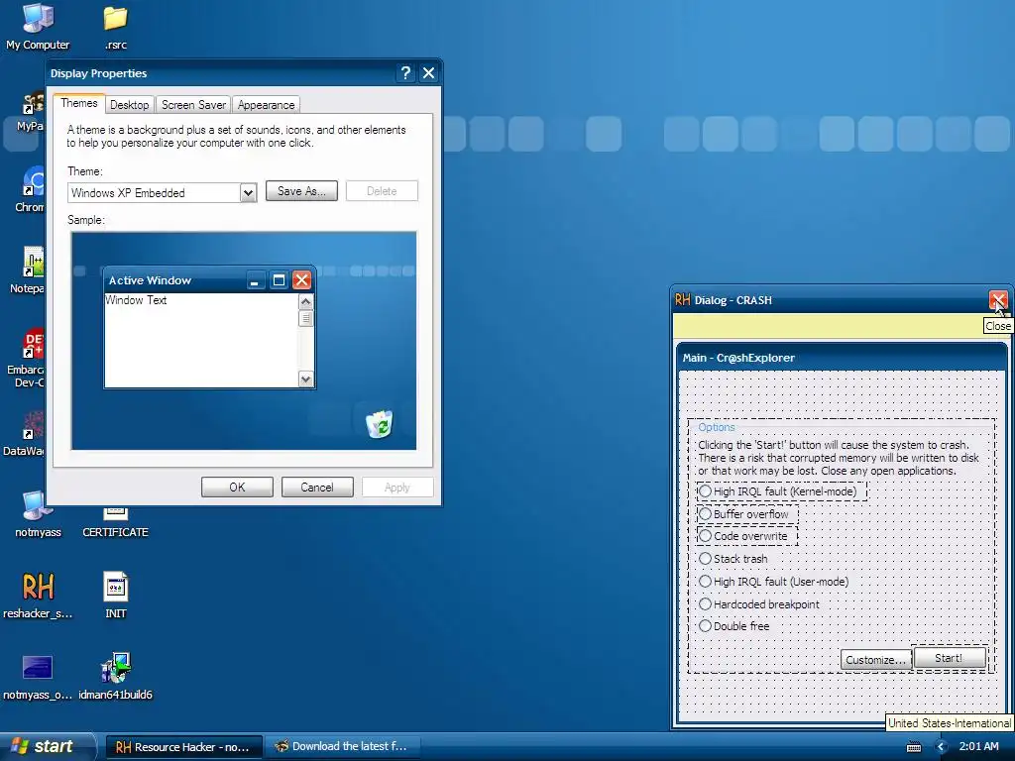1015x761 pixels.
Task: Click the help question mark in Display Properties
Action: [x=405, y=73]
